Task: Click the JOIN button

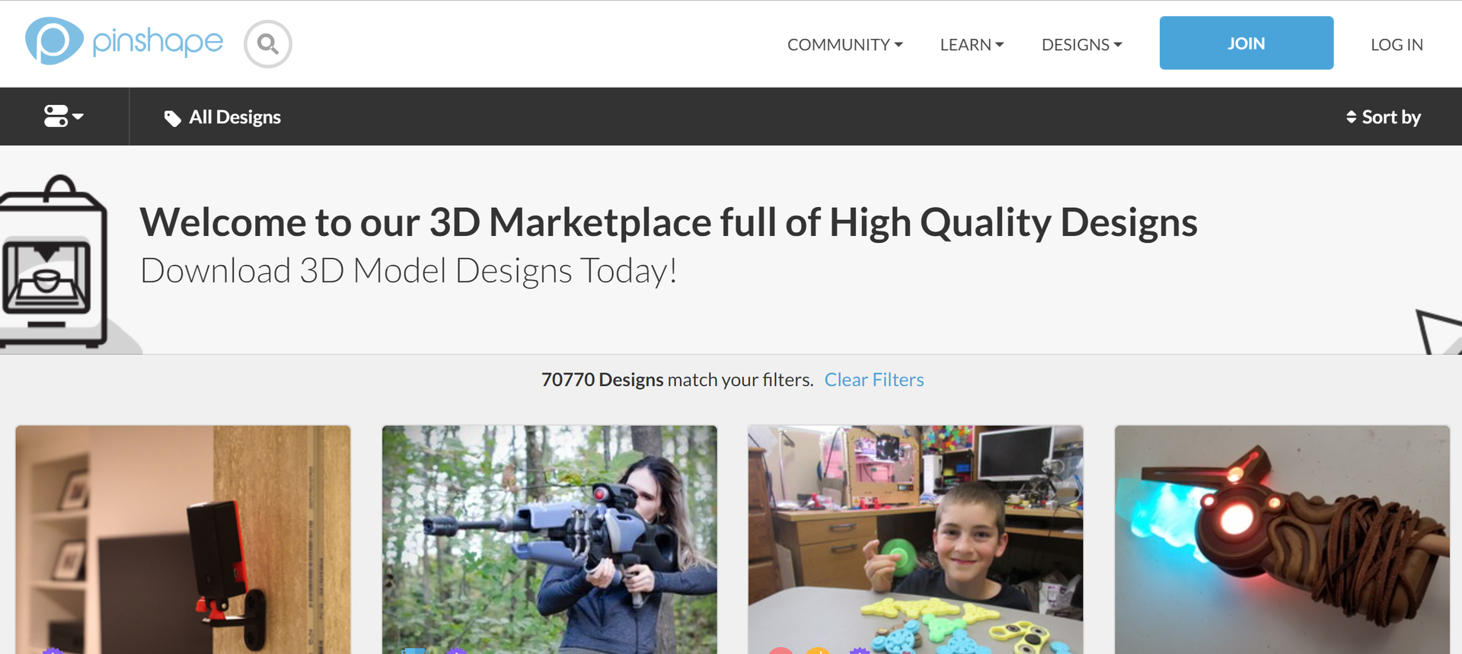Action: pos(1246,43)
